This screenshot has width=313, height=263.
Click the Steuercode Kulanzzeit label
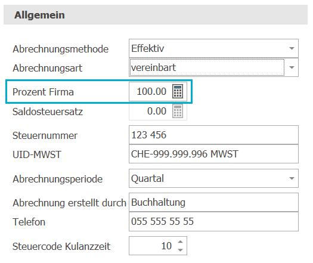point(61,246)
